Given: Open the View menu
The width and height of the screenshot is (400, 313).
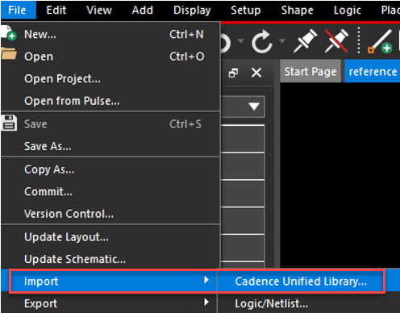Looking at the screenshot, I should [99, 10].
